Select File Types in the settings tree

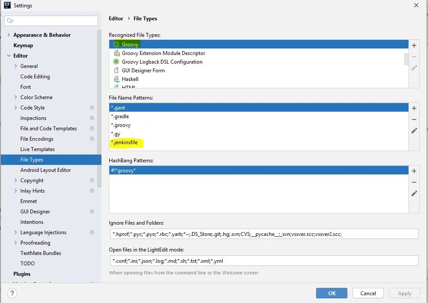coord(51,160)
